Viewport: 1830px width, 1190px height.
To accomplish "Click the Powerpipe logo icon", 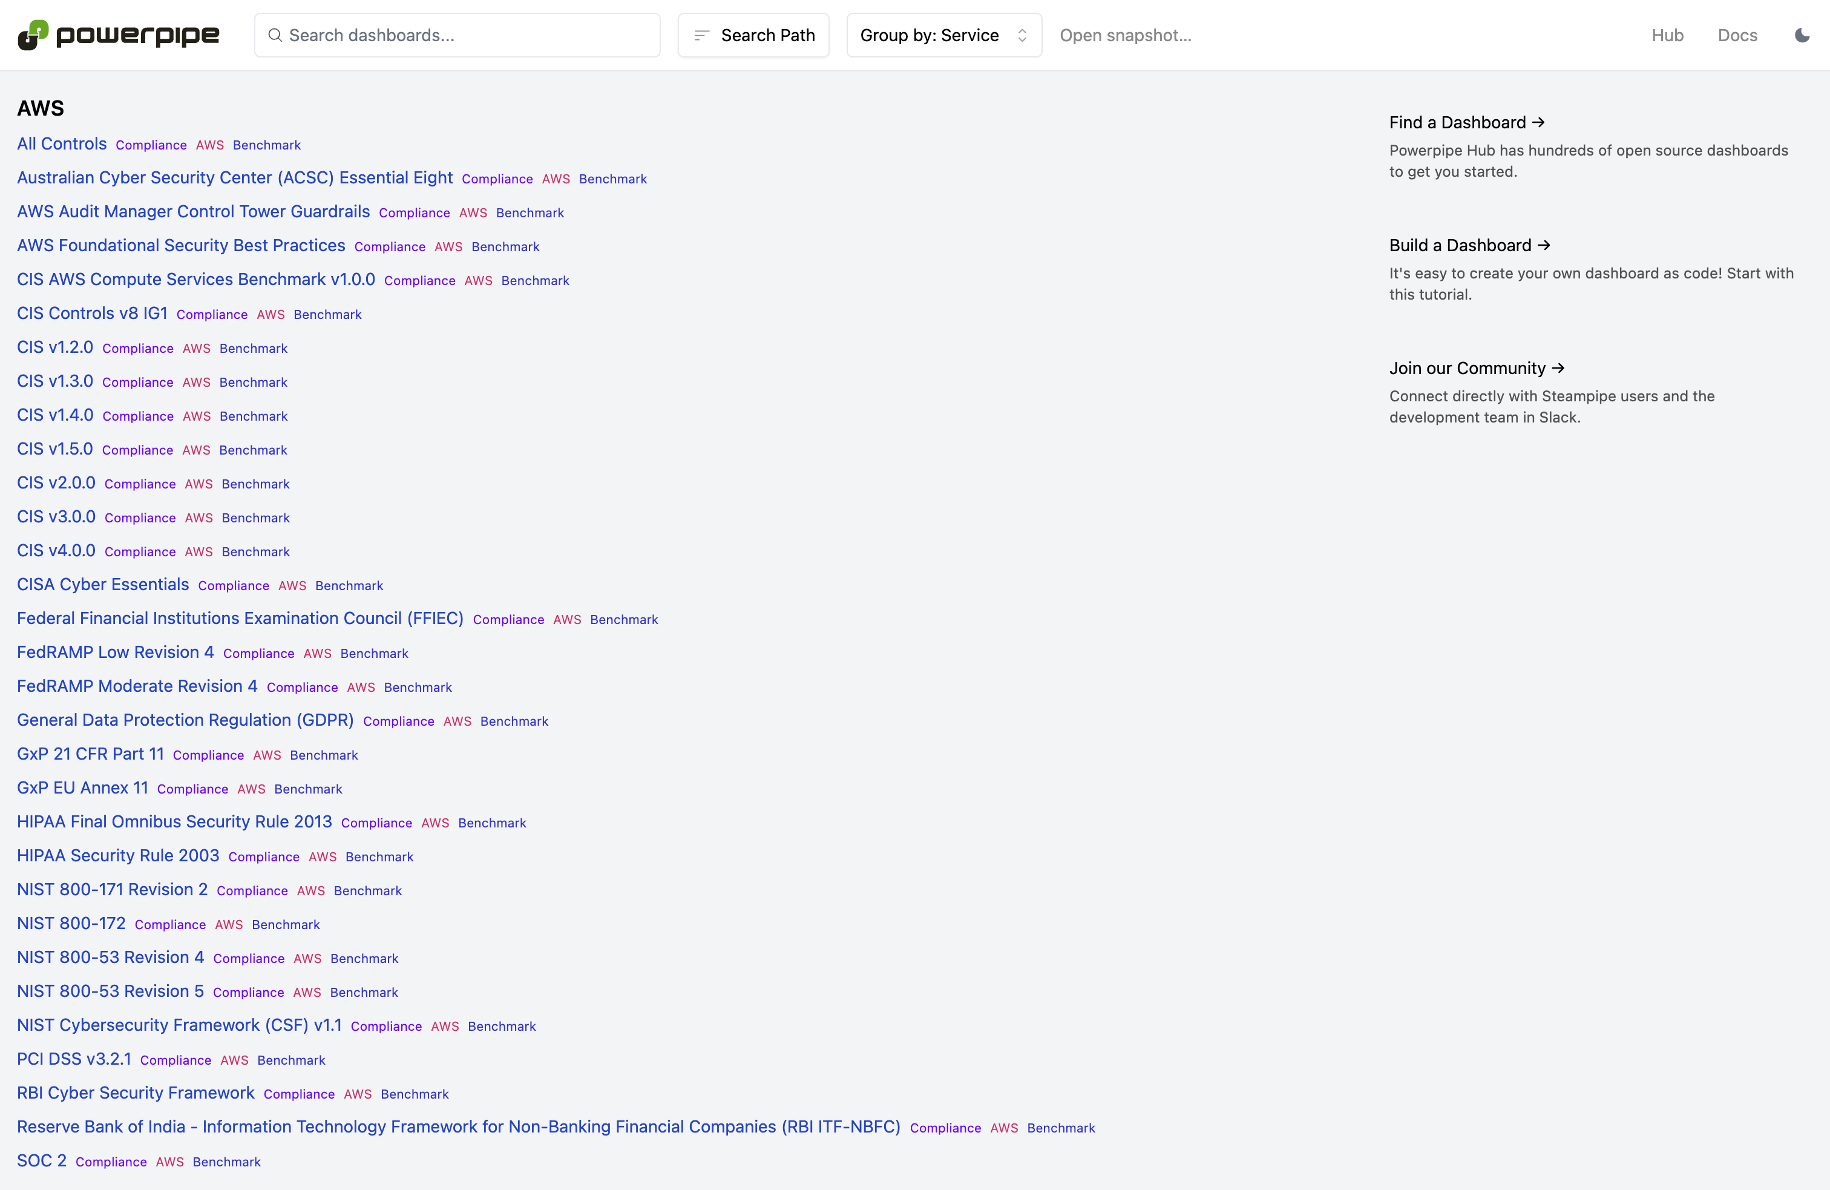I will tap(33, 35).
